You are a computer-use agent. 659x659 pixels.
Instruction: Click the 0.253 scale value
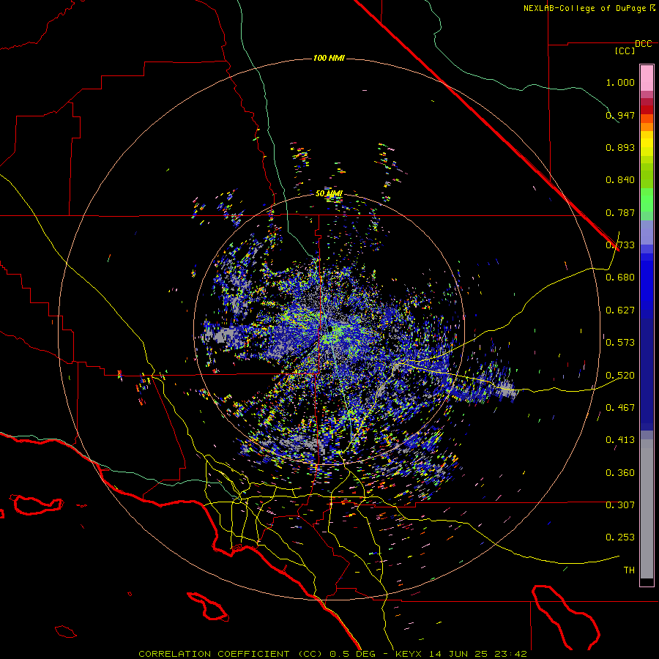pos(620,537)
